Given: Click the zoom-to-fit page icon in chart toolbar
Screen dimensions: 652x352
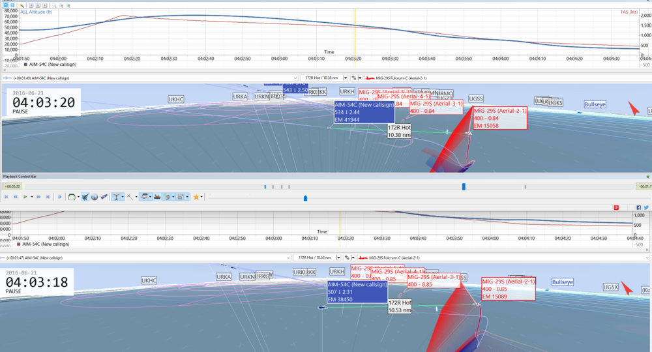Looking at the screenshot, I should [x=55, y=5].
